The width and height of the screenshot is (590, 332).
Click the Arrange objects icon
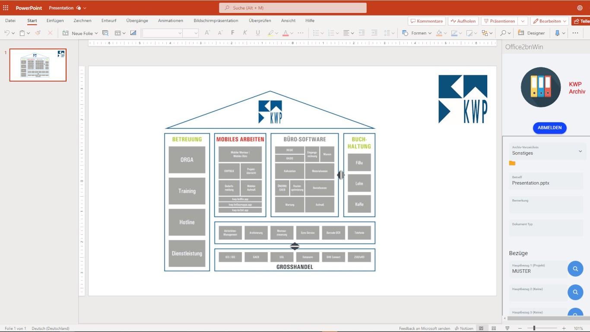click(485, 33)
